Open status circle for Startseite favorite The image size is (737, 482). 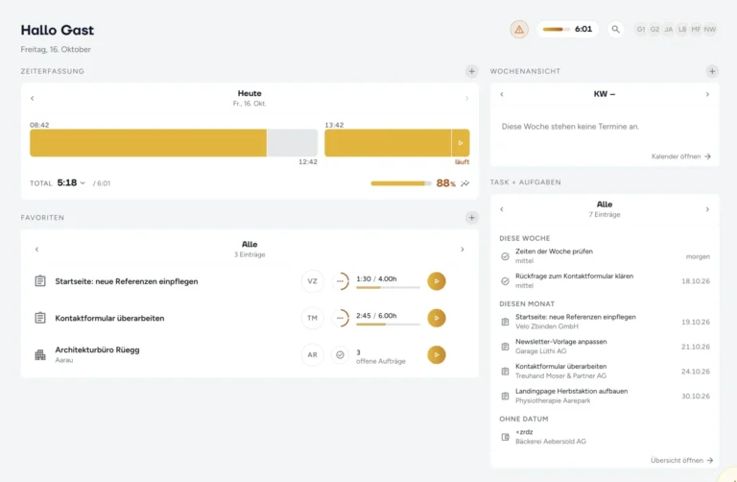point(340,281)
